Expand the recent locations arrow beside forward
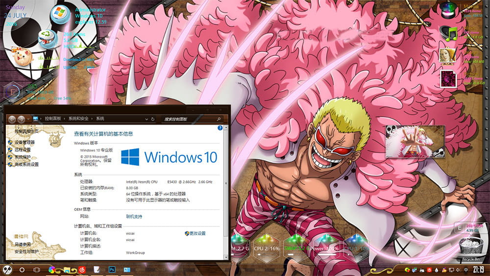Screen dimensions: 490x276 click(28, 119)
